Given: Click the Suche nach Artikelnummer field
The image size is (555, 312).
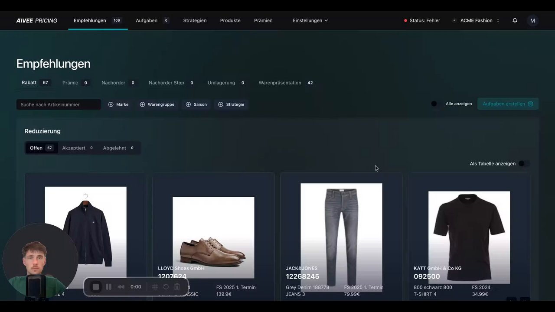Looking at the screenshot, I should pos(59,104).
